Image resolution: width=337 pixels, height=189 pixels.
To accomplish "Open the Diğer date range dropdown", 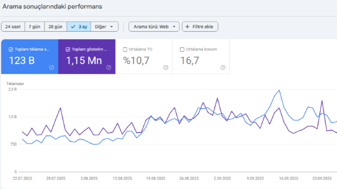I will pyautogui.click(x=105, y=27).
